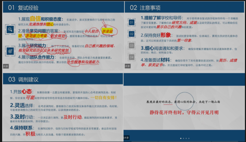This screenshot has width=246, height=142.
Task: Select the numbered 02 box icon
Action: click(132, 34)
